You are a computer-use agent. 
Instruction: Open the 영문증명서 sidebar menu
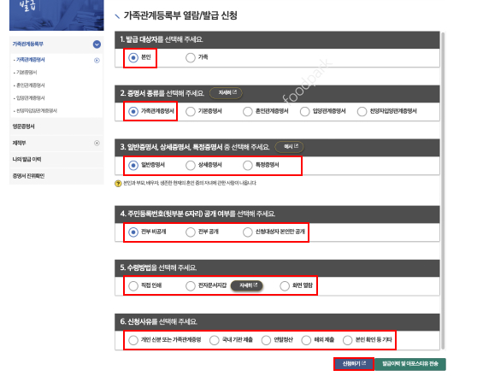(23, 126)
